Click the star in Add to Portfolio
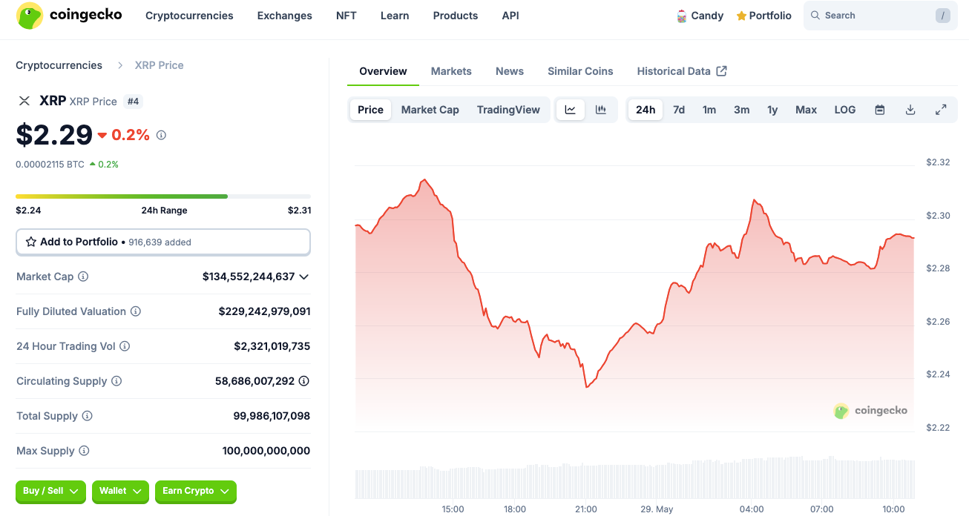Image resolution: width=969 pixels, height=516 pixels. (31, 242)
